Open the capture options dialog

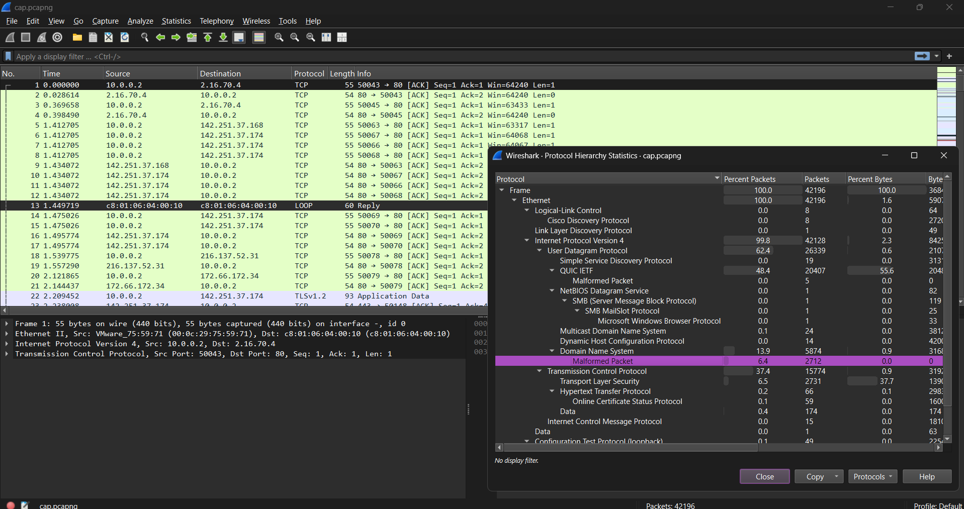57,37
